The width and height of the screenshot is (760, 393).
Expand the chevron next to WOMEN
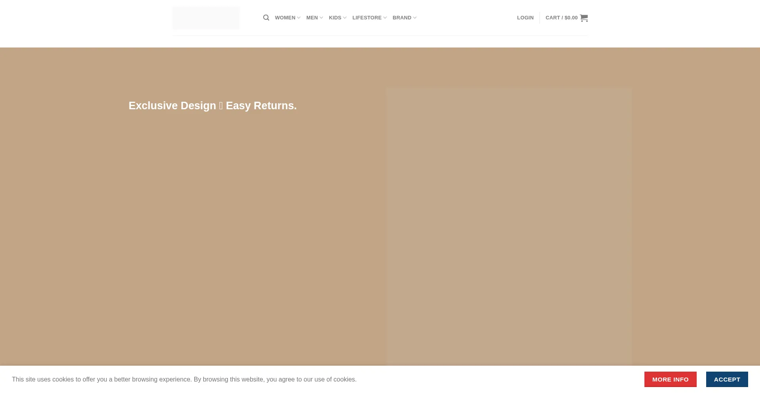[x=299, y=18]
